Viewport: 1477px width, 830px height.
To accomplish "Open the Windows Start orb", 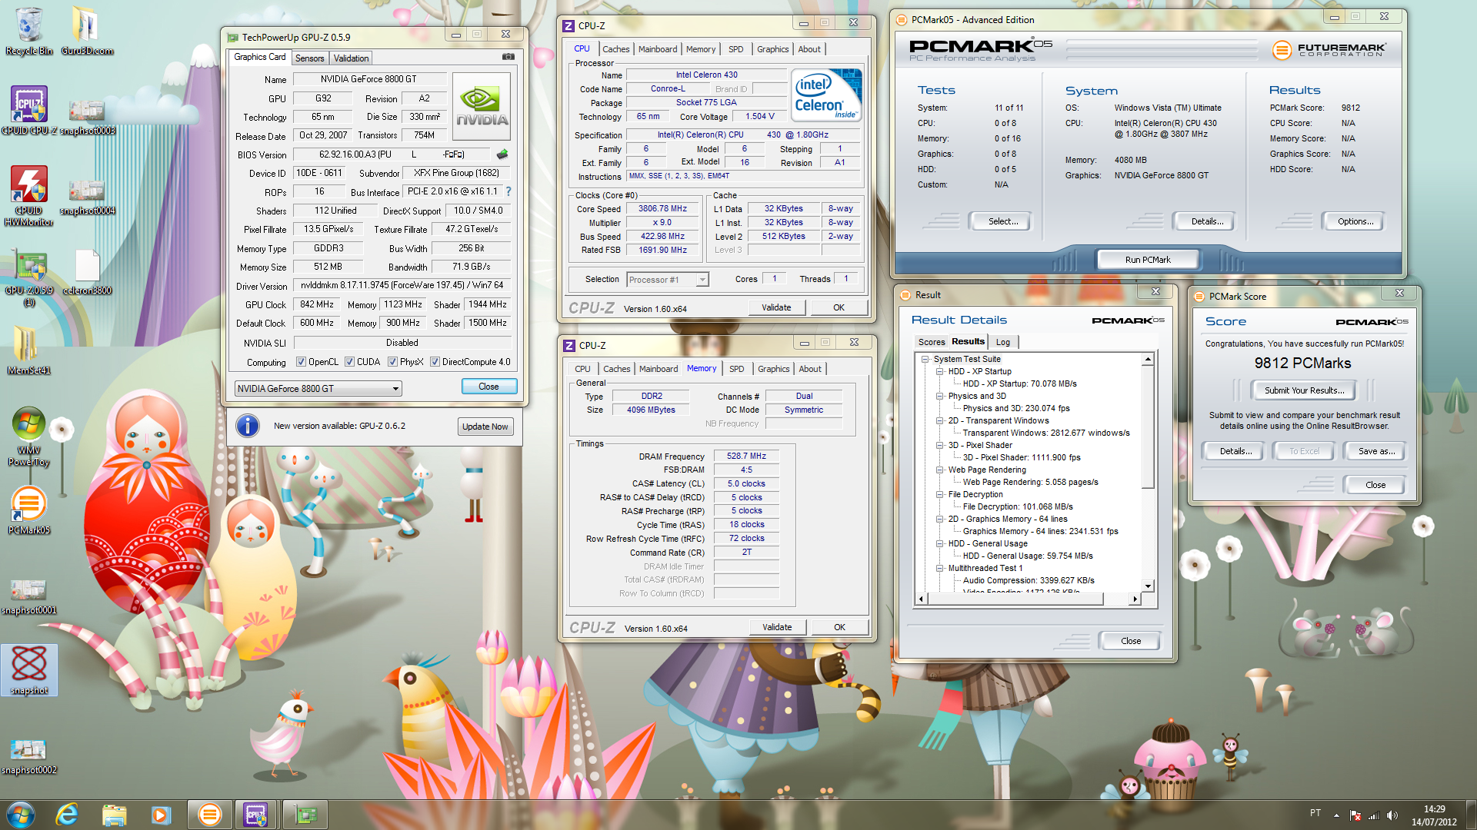I will coord(21,815).
